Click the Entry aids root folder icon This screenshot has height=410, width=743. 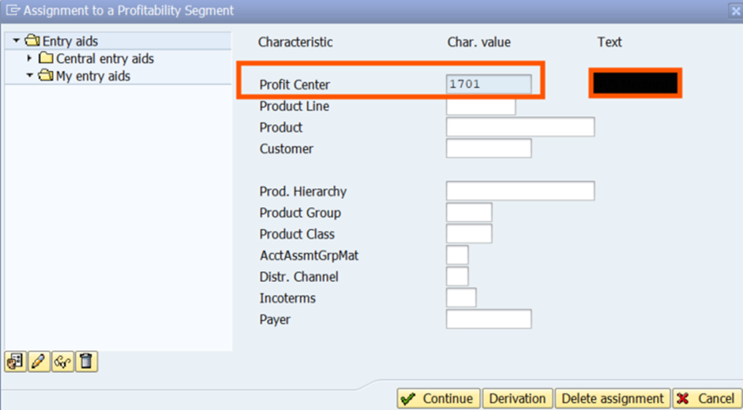(32, 41)
